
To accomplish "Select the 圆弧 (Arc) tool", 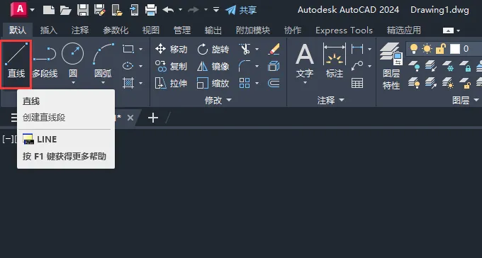I will click(x=103, y=60).
